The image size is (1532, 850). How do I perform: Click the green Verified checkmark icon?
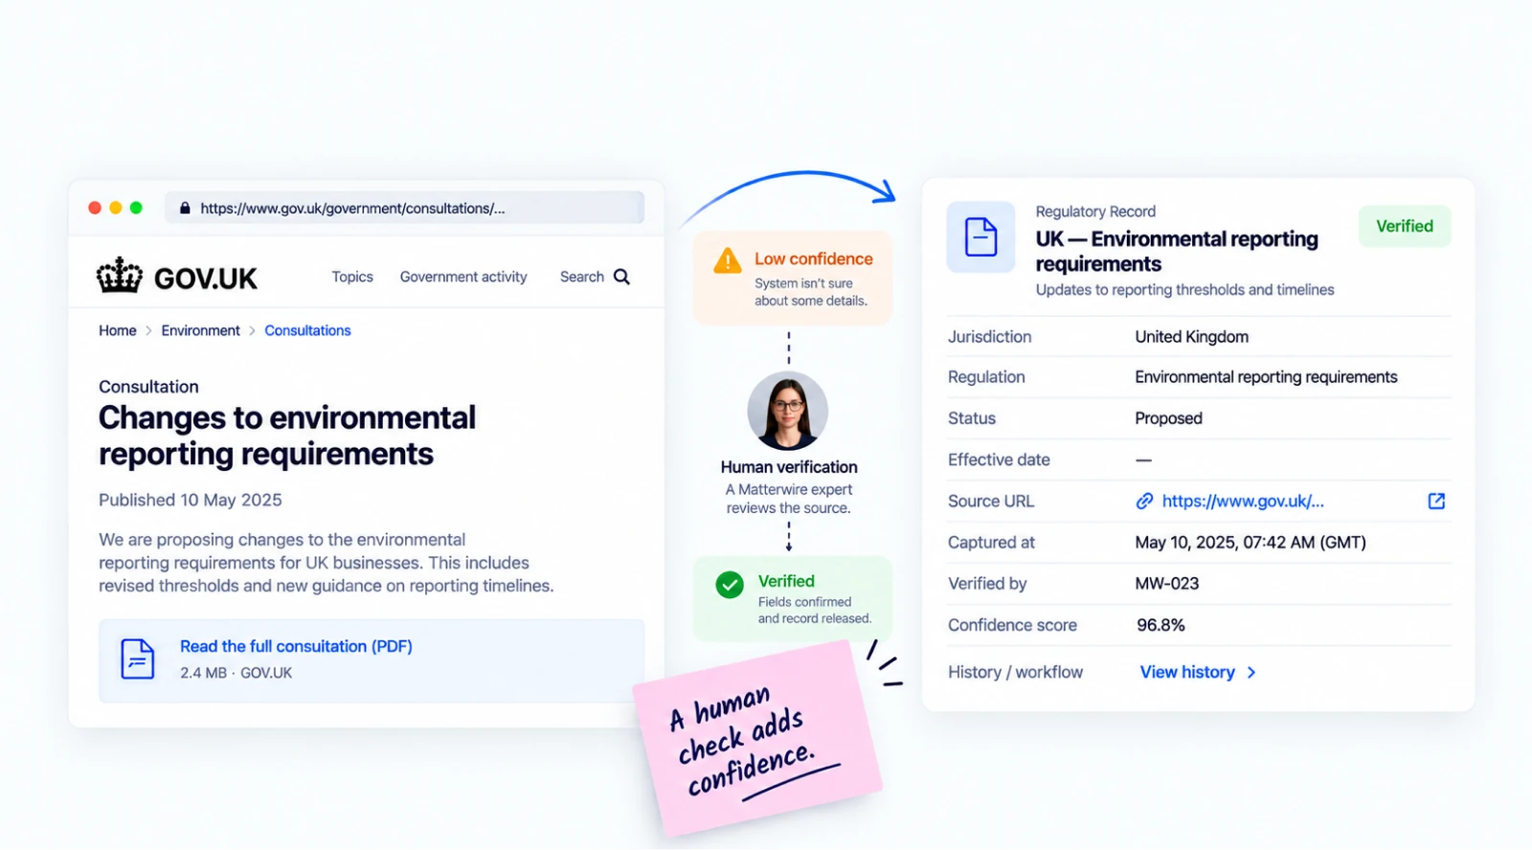tap(730, 584)
